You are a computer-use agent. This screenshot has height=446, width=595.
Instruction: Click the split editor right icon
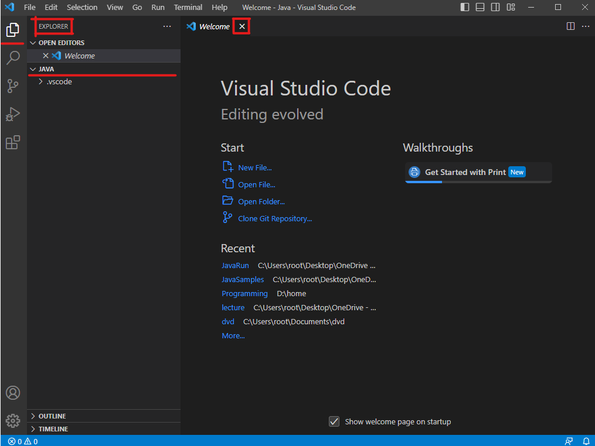tap(570, 26)
